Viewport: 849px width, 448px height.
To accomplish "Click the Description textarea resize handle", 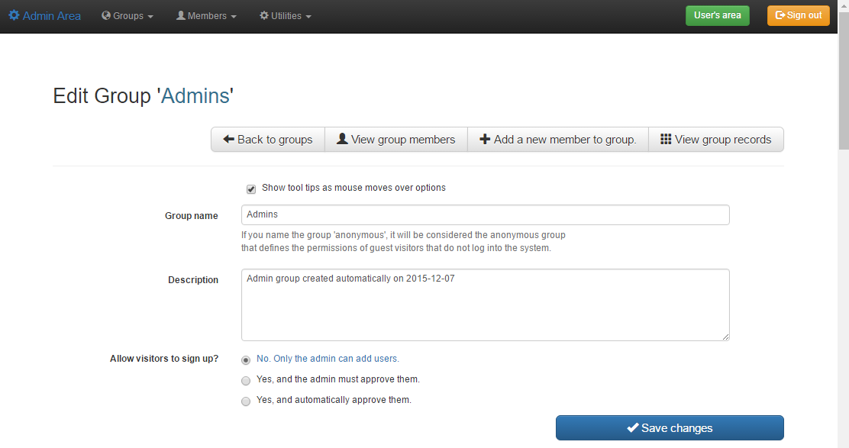I will 725,337.
